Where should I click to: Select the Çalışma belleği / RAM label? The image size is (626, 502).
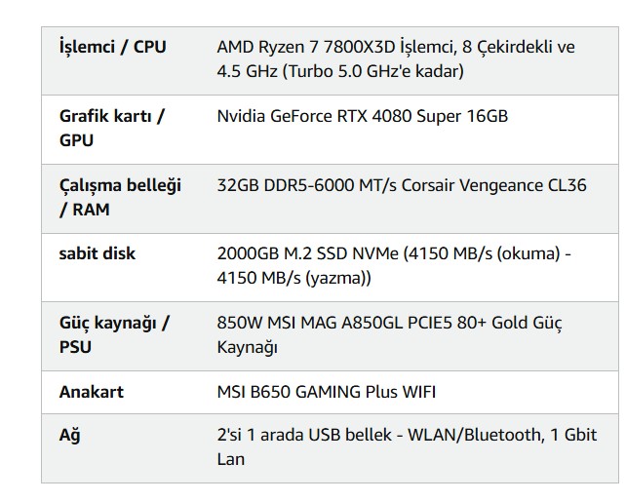[120, 197]
